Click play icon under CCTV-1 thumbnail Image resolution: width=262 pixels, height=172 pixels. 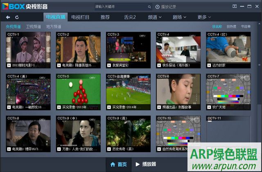point(9,65)
